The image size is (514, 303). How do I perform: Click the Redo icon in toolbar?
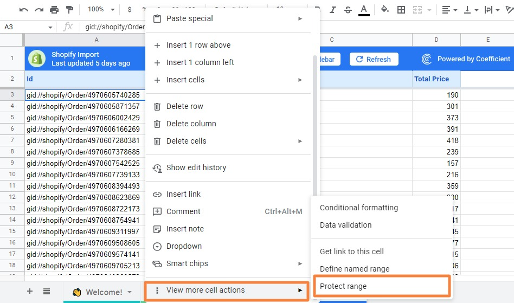[39, 10]
